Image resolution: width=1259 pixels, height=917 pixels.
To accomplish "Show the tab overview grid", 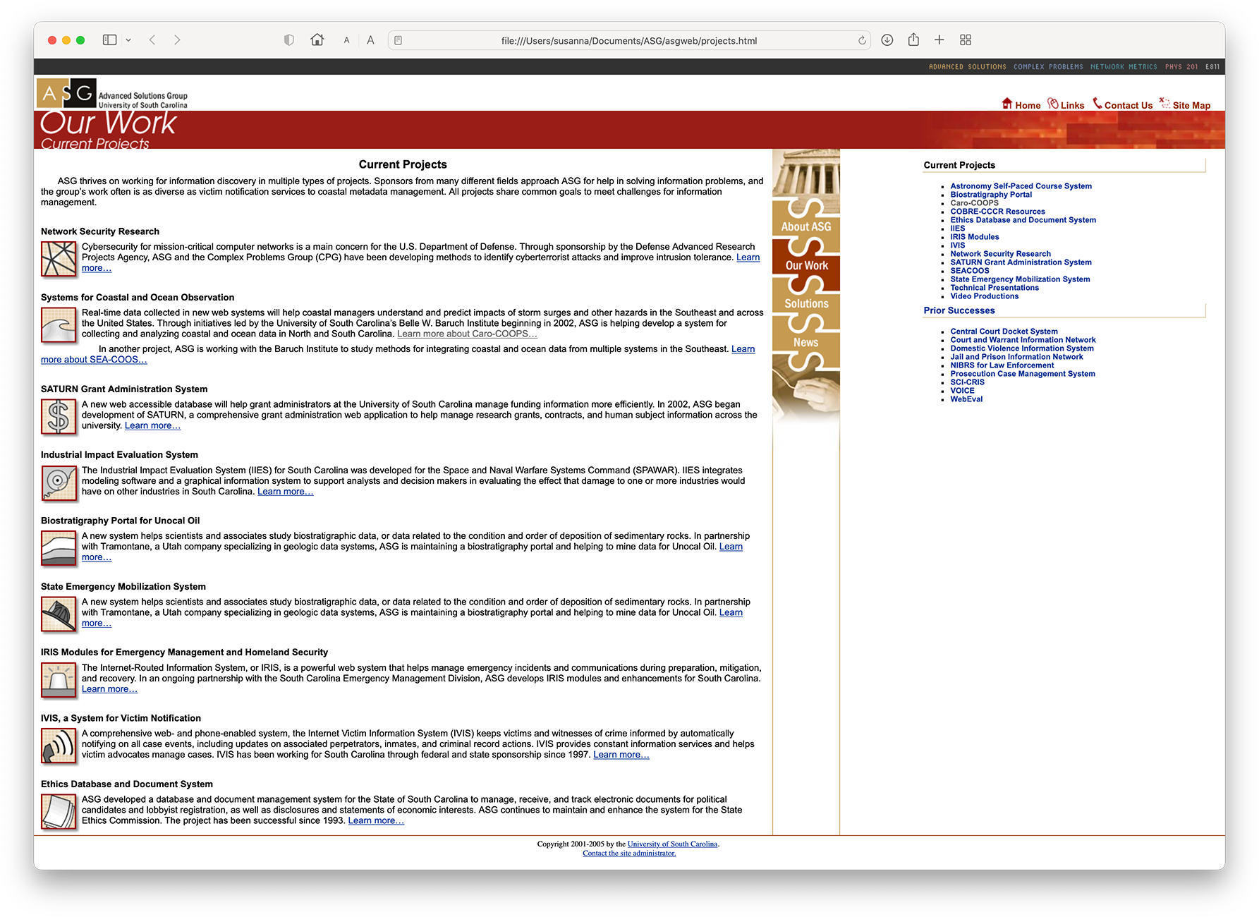I will tap(966, 40).
